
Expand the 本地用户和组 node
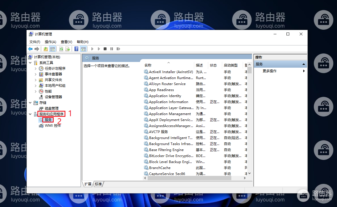tap(35, 86)
